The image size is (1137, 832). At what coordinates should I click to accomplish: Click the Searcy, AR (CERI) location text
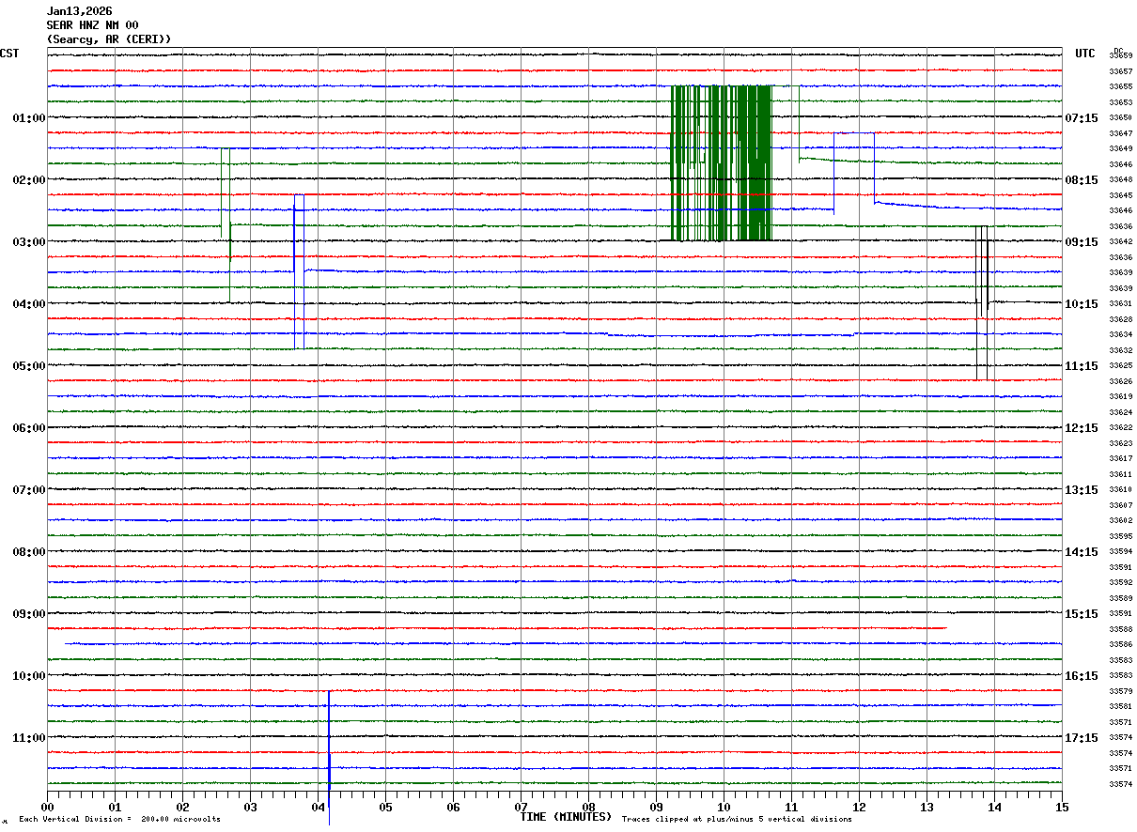point(108,39)
